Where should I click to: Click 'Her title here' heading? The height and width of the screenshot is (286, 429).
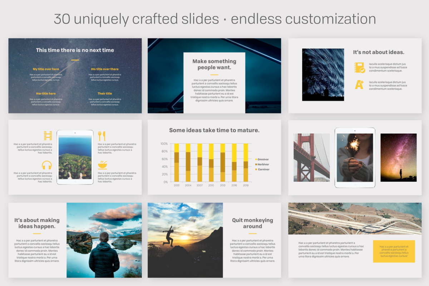[46, 94]
